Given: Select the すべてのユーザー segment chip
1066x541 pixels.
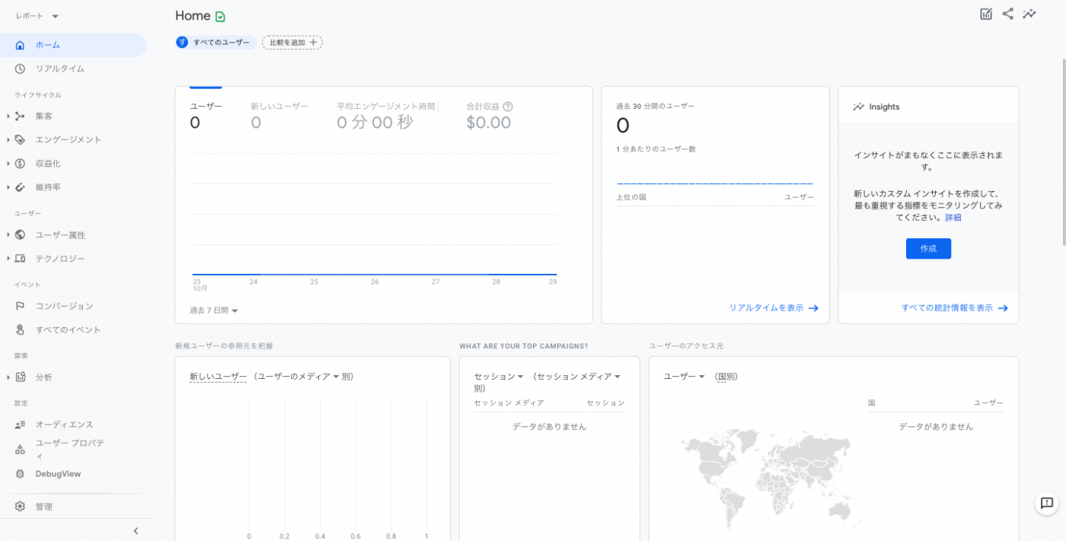Looking at the screenshot, I should 213,43.
